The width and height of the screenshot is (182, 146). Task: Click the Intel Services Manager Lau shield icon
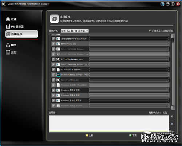click(58, 54)
